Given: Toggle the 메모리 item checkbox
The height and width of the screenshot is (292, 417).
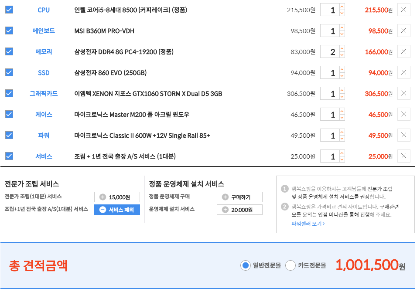Looking at the screenshot, I should 9,51.
